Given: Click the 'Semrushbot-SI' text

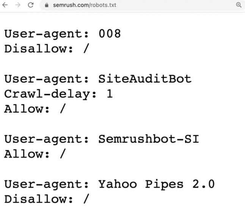Looking at the screenshot, I should [148, 139].
